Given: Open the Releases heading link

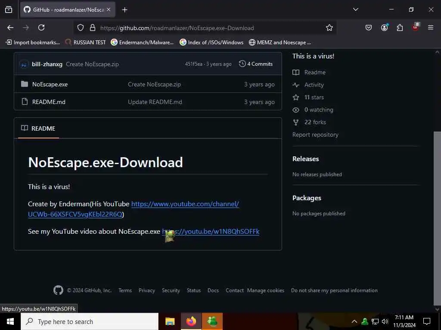Looking at the screenshot, I should point(305,159).
